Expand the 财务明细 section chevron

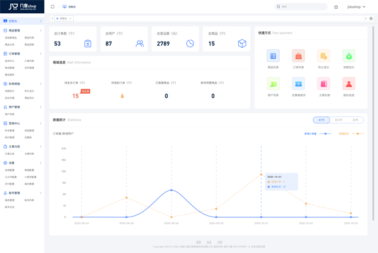[x=40, y=84]
